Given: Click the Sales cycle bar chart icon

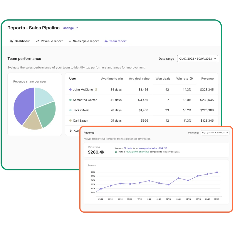Looking at the screenshot, I should click(70, 41).
